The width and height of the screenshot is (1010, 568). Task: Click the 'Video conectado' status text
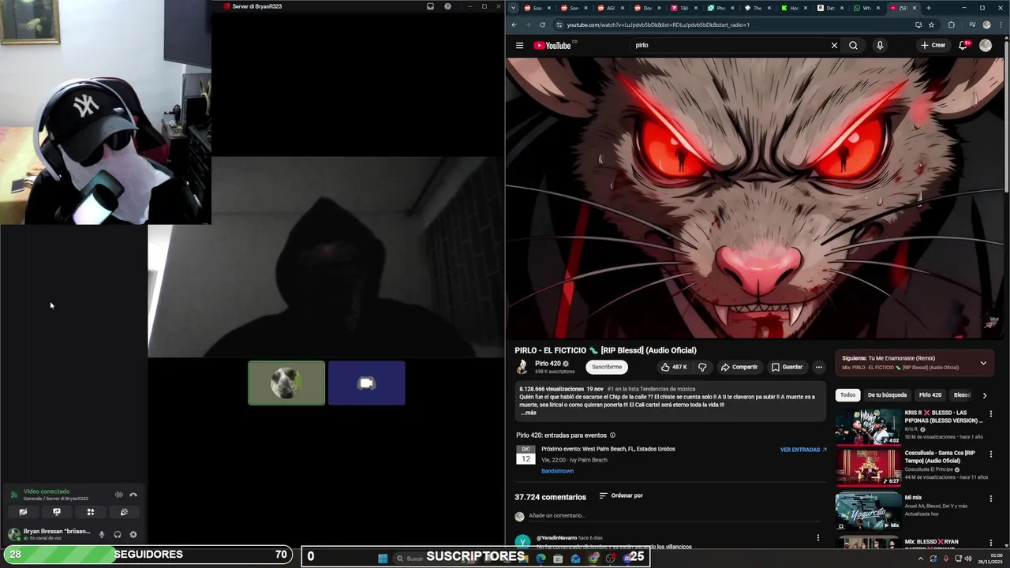pyautogui.click(x=47, y=491)
